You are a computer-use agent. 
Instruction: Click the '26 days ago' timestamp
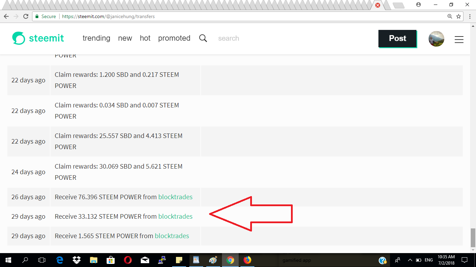click(x=29, y=197)
